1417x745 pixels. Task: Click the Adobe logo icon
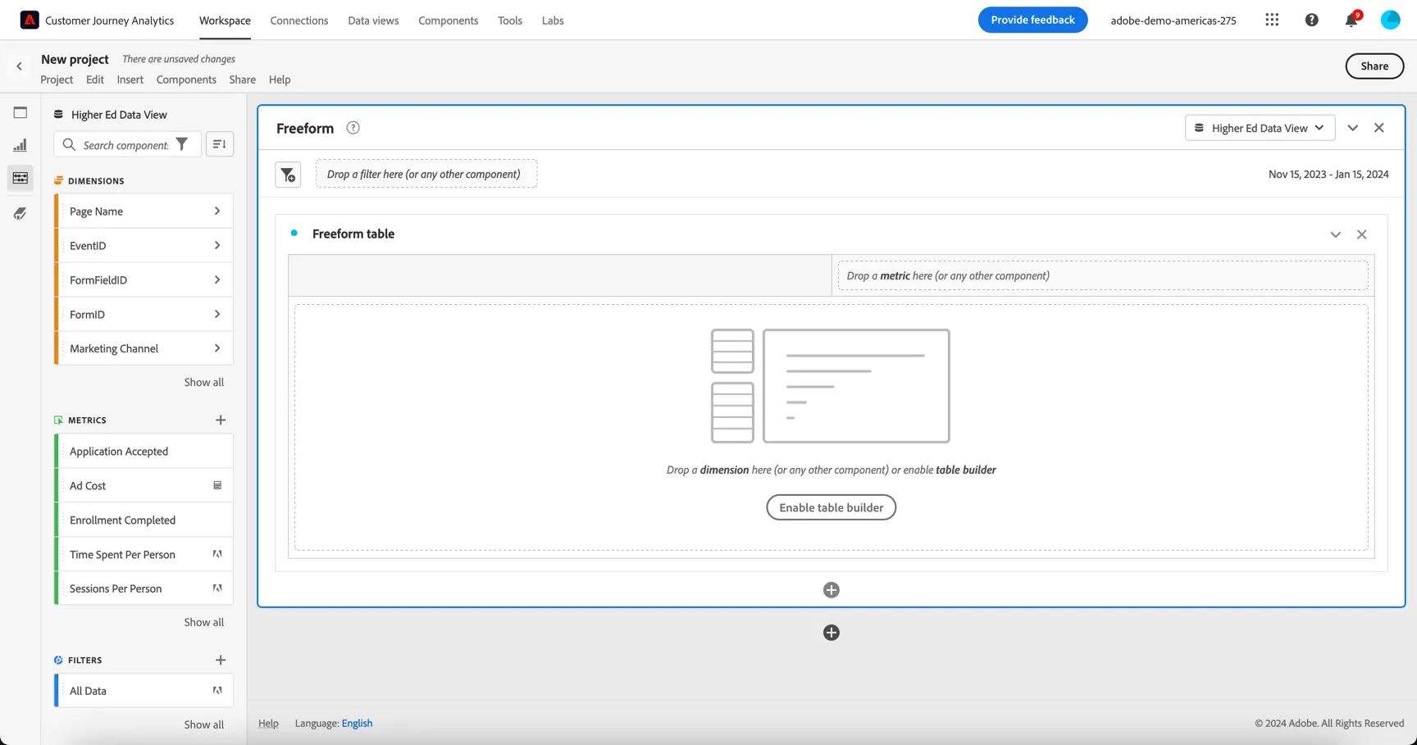pos(30,20)
